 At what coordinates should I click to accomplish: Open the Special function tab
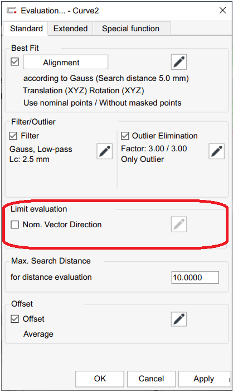click(x=131, y=28)
